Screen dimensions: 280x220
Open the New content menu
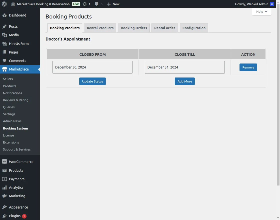click(113, 4)
